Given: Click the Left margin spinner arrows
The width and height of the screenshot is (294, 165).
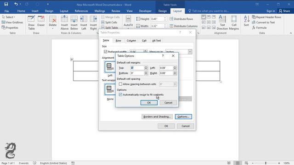Looking at the screenshot, I should 175,68.
